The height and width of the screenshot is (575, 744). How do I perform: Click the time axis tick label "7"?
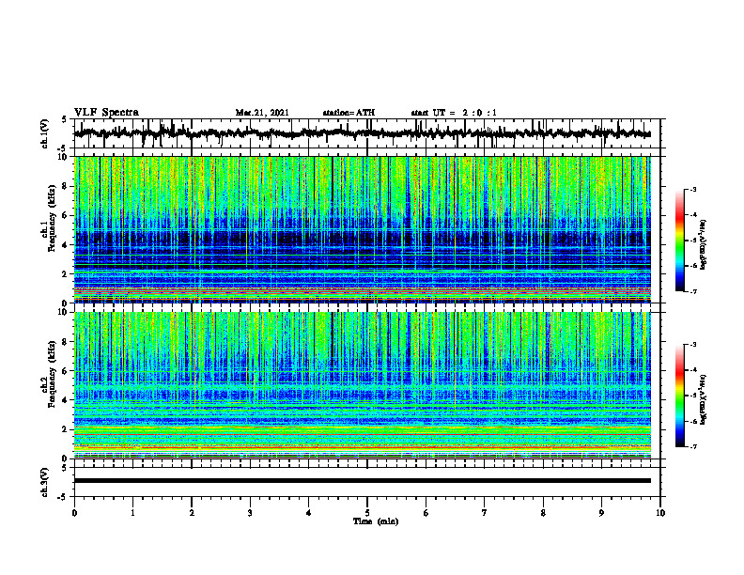pos(485,513)
